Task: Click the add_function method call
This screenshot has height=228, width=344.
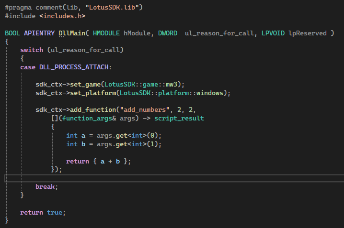Action: click(93, 110)
